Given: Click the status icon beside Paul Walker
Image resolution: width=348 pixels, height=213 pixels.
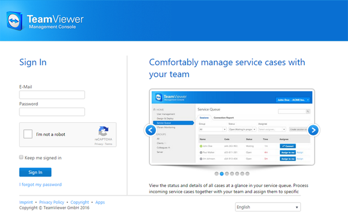Looking at the screenshot, I should pyautogui.click(x=200, y=152).
